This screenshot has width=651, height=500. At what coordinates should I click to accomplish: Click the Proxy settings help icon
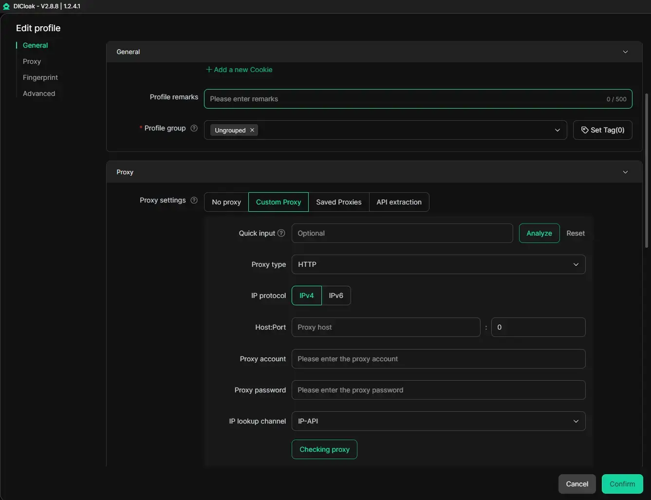point(194,200)
